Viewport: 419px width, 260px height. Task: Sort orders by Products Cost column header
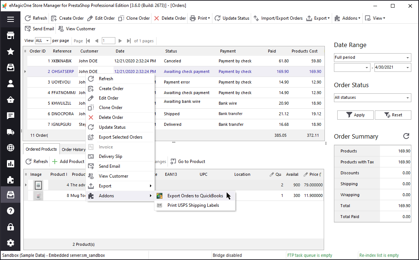coord(304,51)
